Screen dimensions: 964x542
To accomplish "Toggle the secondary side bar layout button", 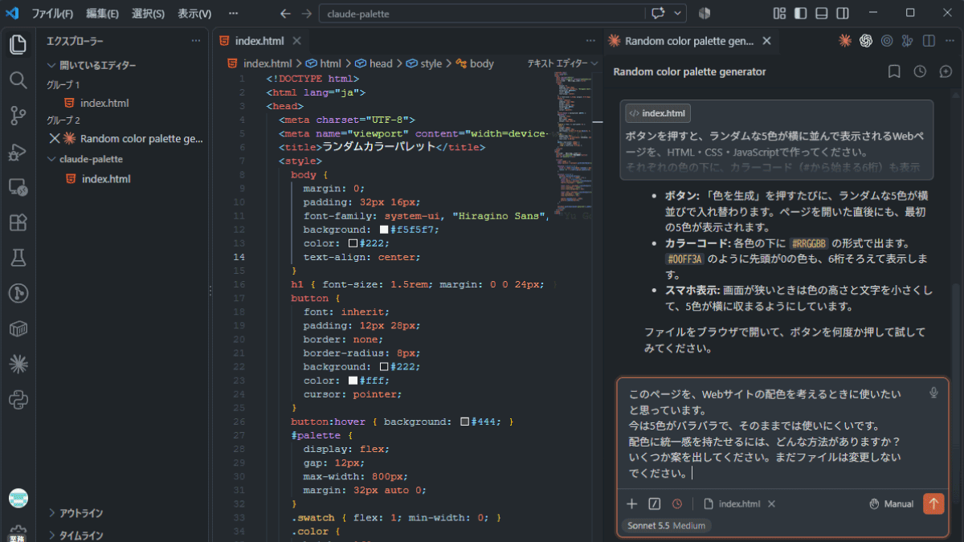I will coord(843,14).
